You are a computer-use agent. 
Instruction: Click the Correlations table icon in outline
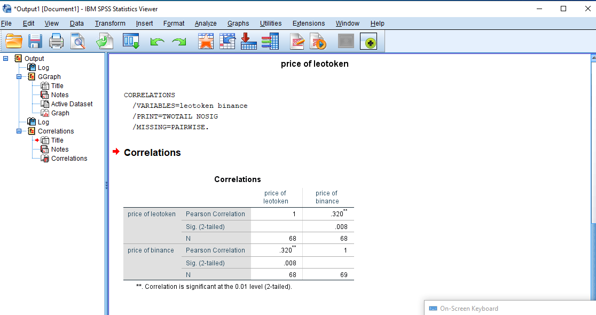[x=45, y=159]
